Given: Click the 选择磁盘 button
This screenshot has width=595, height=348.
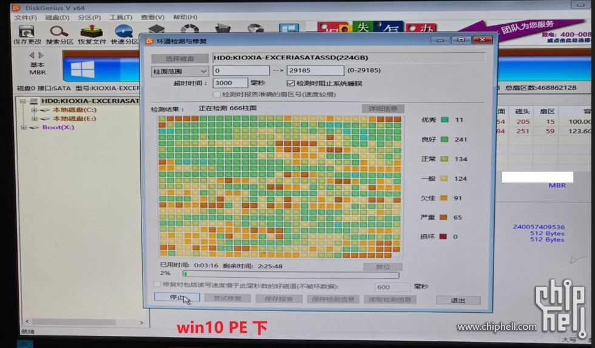Looking at the screenshot, I should [x=180, y=58].
